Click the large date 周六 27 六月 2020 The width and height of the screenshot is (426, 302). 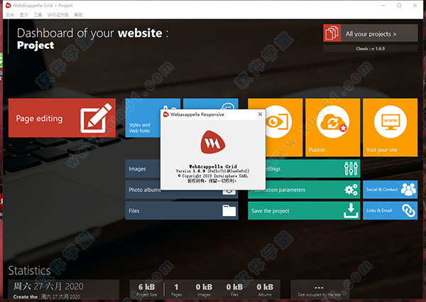(48, 286)
